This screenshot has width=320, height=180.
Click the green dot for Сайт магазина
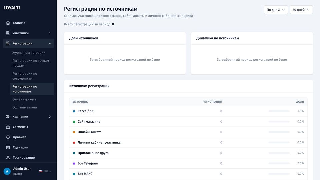[x=74, y=122]
